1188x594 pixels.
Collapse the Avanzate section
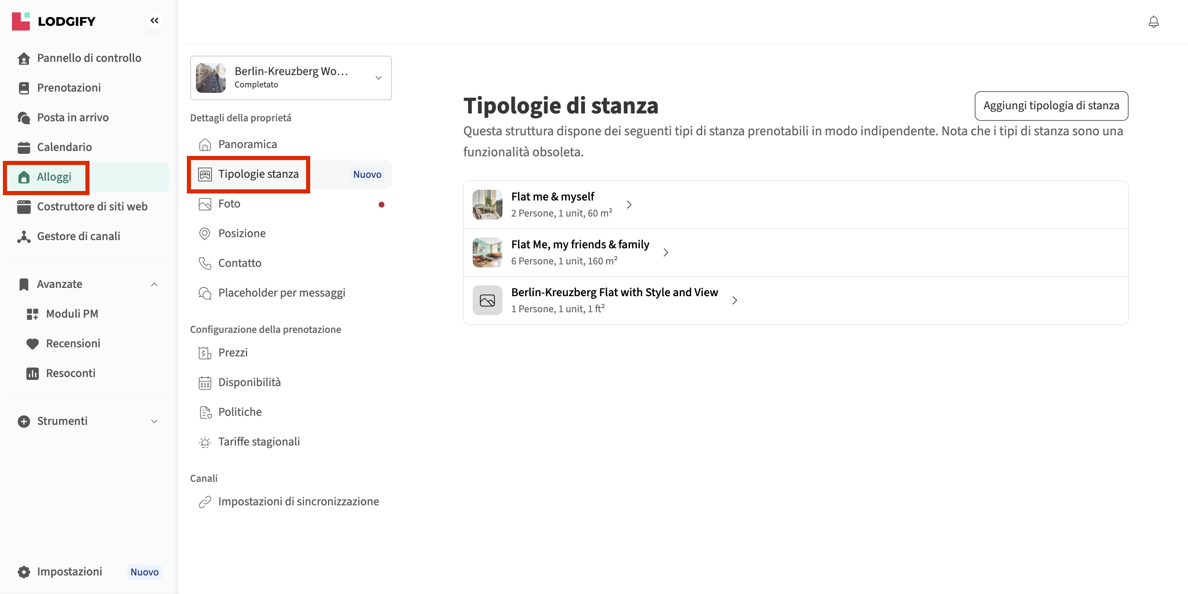[x=154, y=284]
